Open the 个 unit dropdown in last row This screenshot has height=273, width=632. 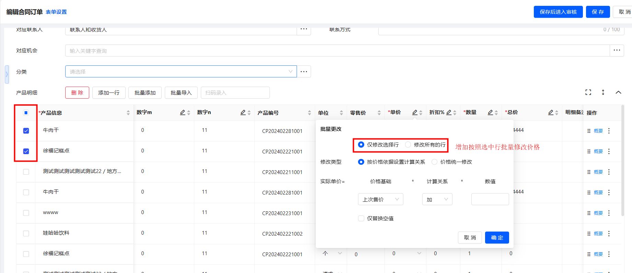tap(332, 253)
